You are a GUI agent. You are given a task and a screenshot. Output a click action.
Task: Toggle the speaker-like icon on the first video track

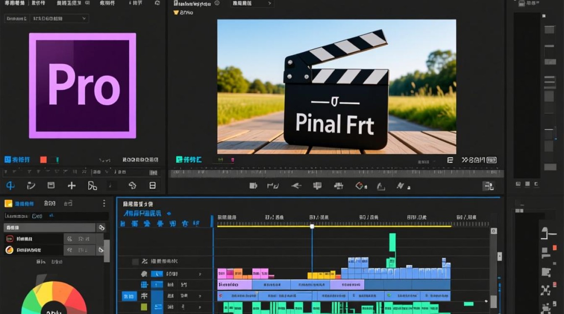tap(144, 274)
